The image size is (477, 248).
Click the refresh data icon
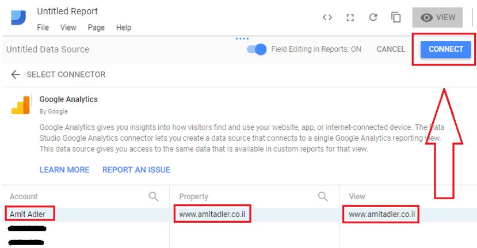coord(373,17)
